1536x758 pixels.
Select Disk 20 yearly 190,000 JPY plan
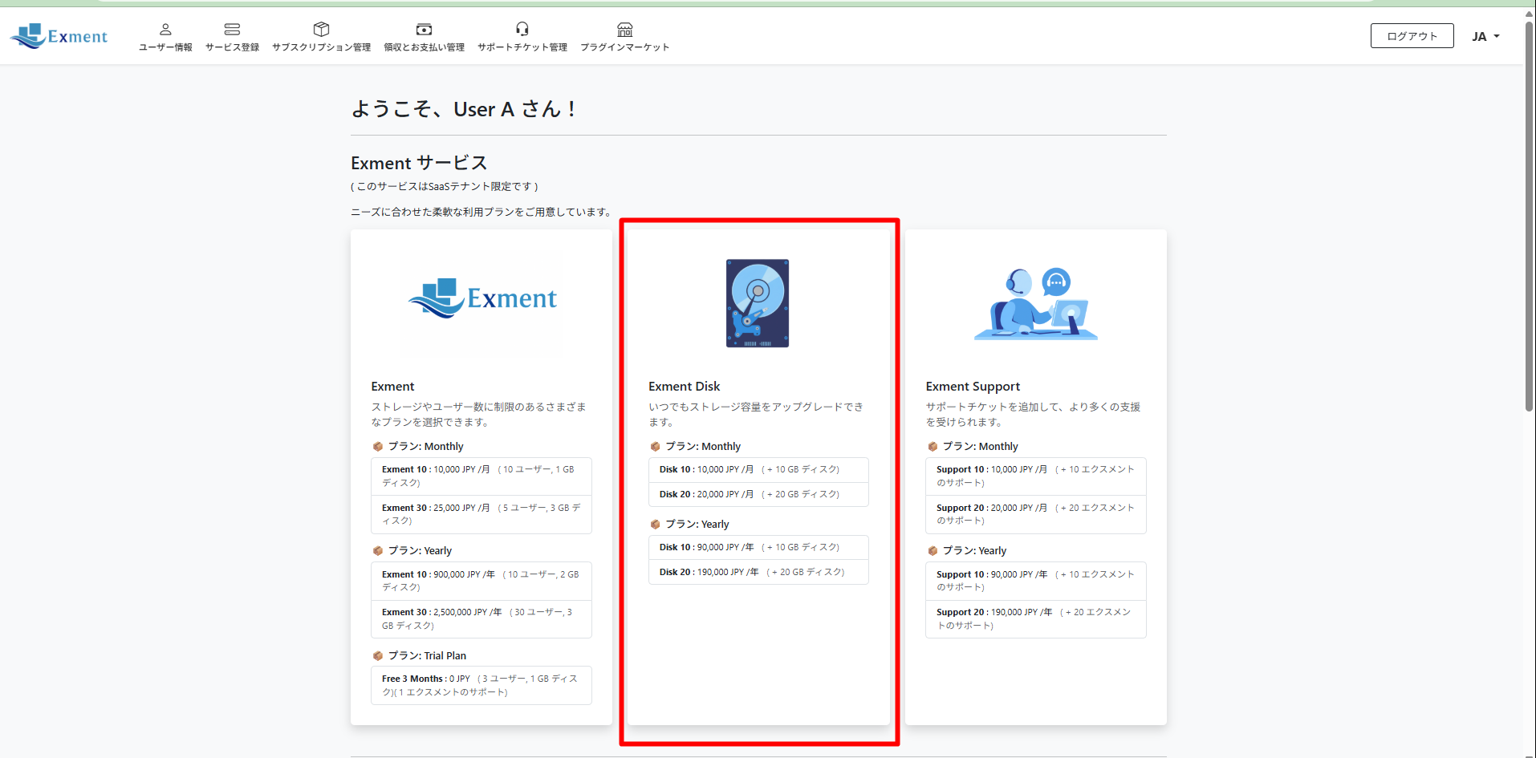758,572
